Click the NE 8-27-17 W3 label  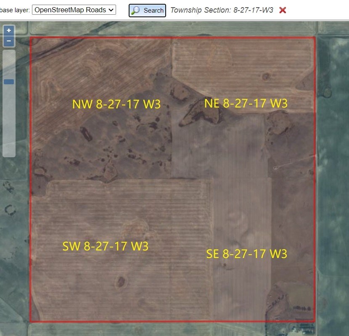(246, 103)
